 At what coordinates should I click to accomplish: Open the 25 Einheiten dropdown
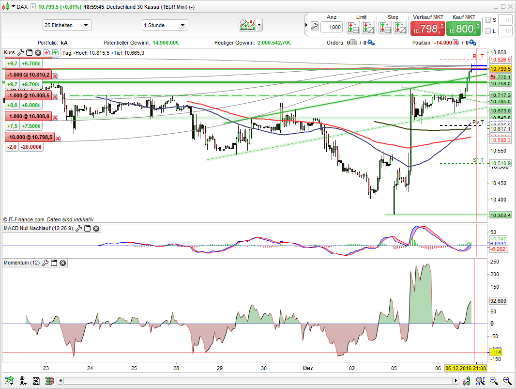click(x=67, y=25)
